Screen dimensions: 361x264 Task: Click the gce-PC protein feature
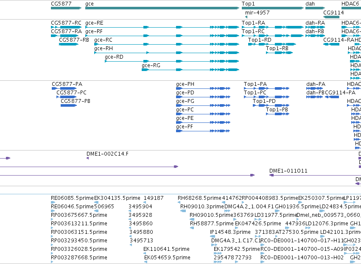(x=203, y=114)
